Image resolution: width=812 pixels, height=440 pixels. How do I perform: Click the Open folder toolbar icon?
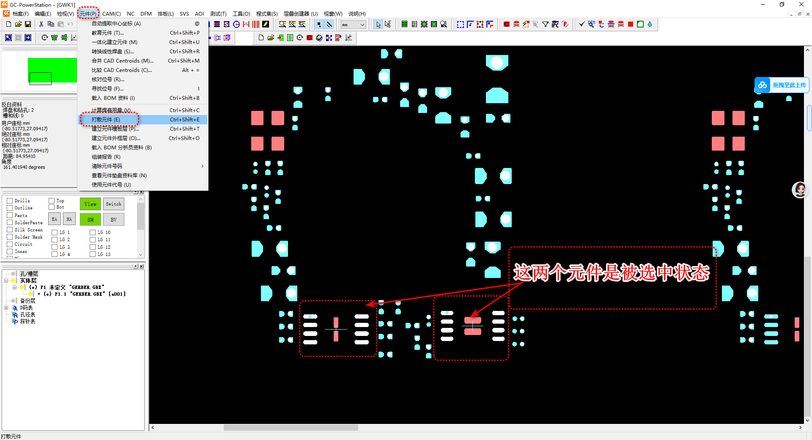coord(18,24)
